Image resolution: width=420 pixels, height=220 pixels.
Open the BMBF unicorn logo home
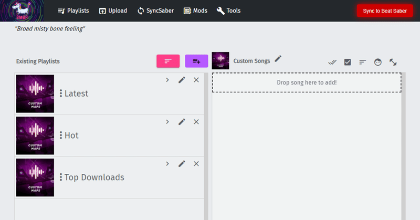[22, 11]
